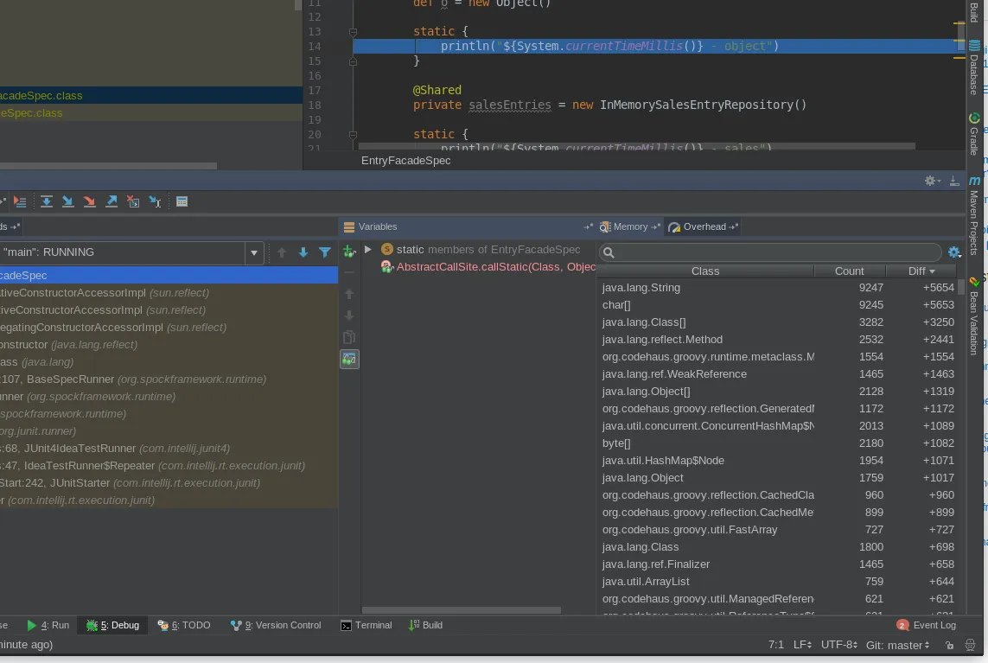
Task: Open the Evaluate Expression calculator icon
Action: coord(182,201)
